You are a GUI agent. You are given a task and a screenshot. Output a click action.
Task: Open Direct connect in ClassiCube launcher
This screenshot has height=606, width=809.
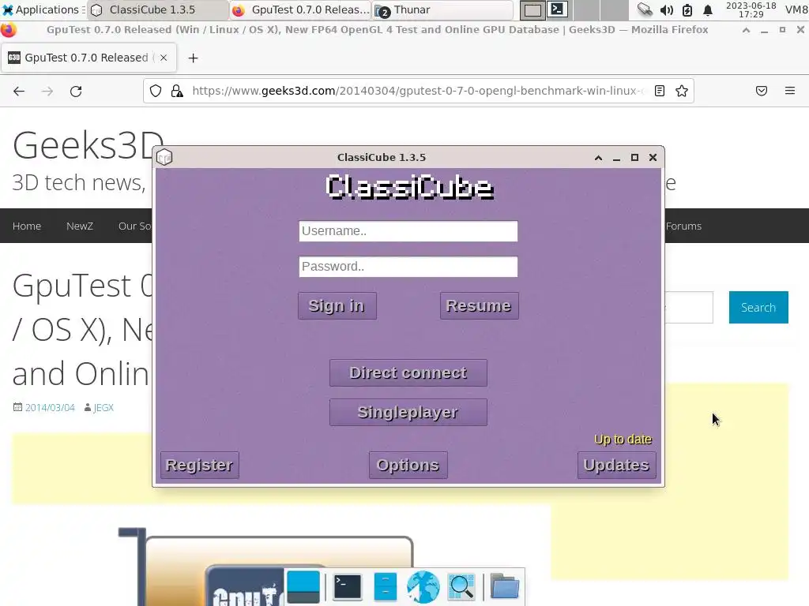click(408, 372)
